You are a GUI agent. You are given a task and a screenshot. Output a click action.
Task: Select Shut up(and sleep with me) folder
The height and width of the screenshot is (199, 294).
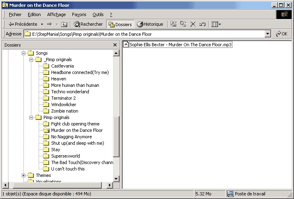coord(78,143)
